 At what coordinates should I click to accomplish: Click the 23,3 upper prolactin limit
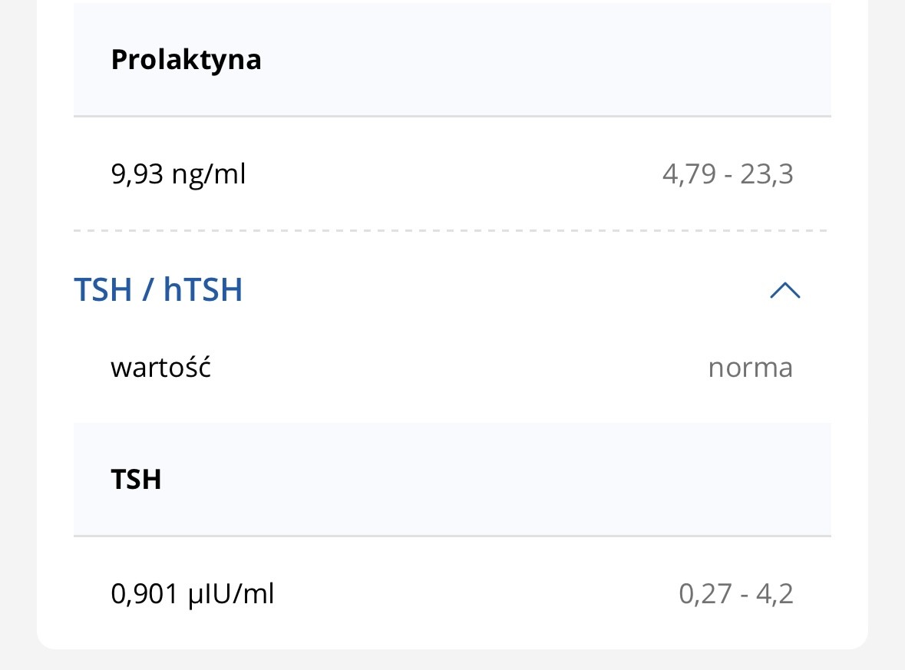click(x=767, y=174)
